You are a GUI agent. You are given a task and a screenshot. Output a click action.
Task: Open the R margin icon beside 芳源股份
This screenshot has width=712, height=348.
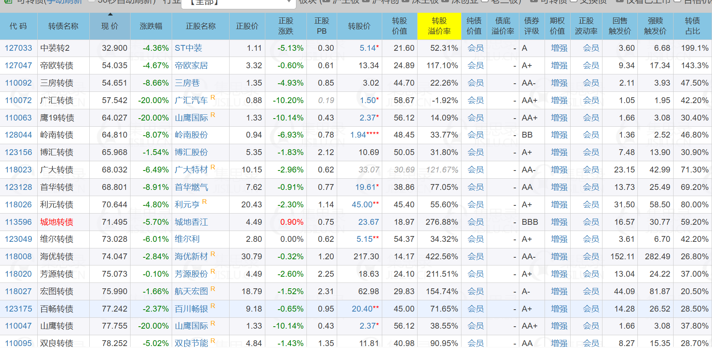point(213,271)
